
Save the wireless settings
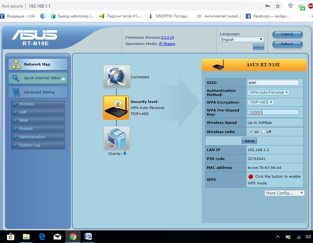pos(249,141)
